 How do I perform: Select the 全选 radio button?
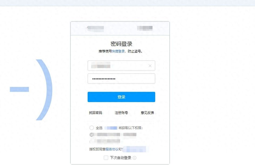pos(92,128)
